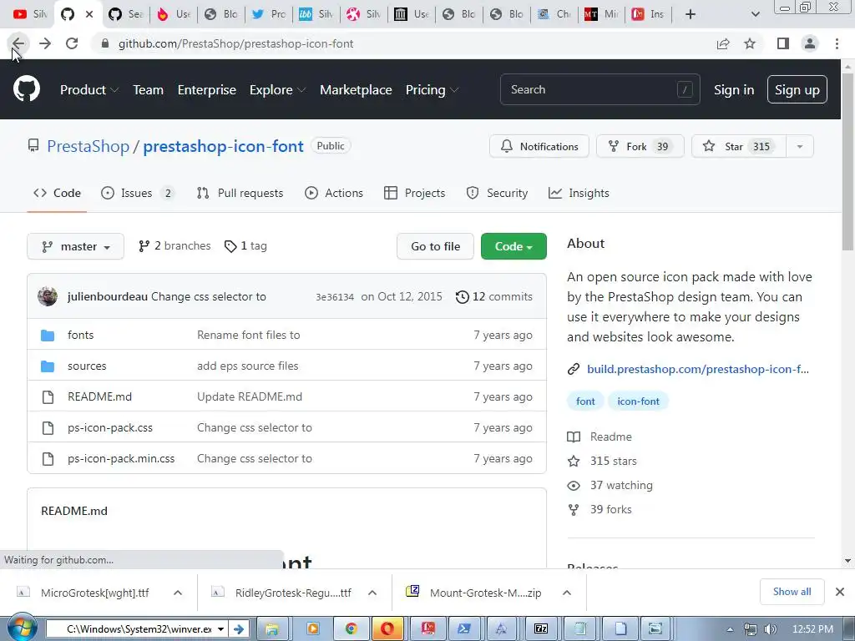Open the Actions tab

tap(334, 193)
